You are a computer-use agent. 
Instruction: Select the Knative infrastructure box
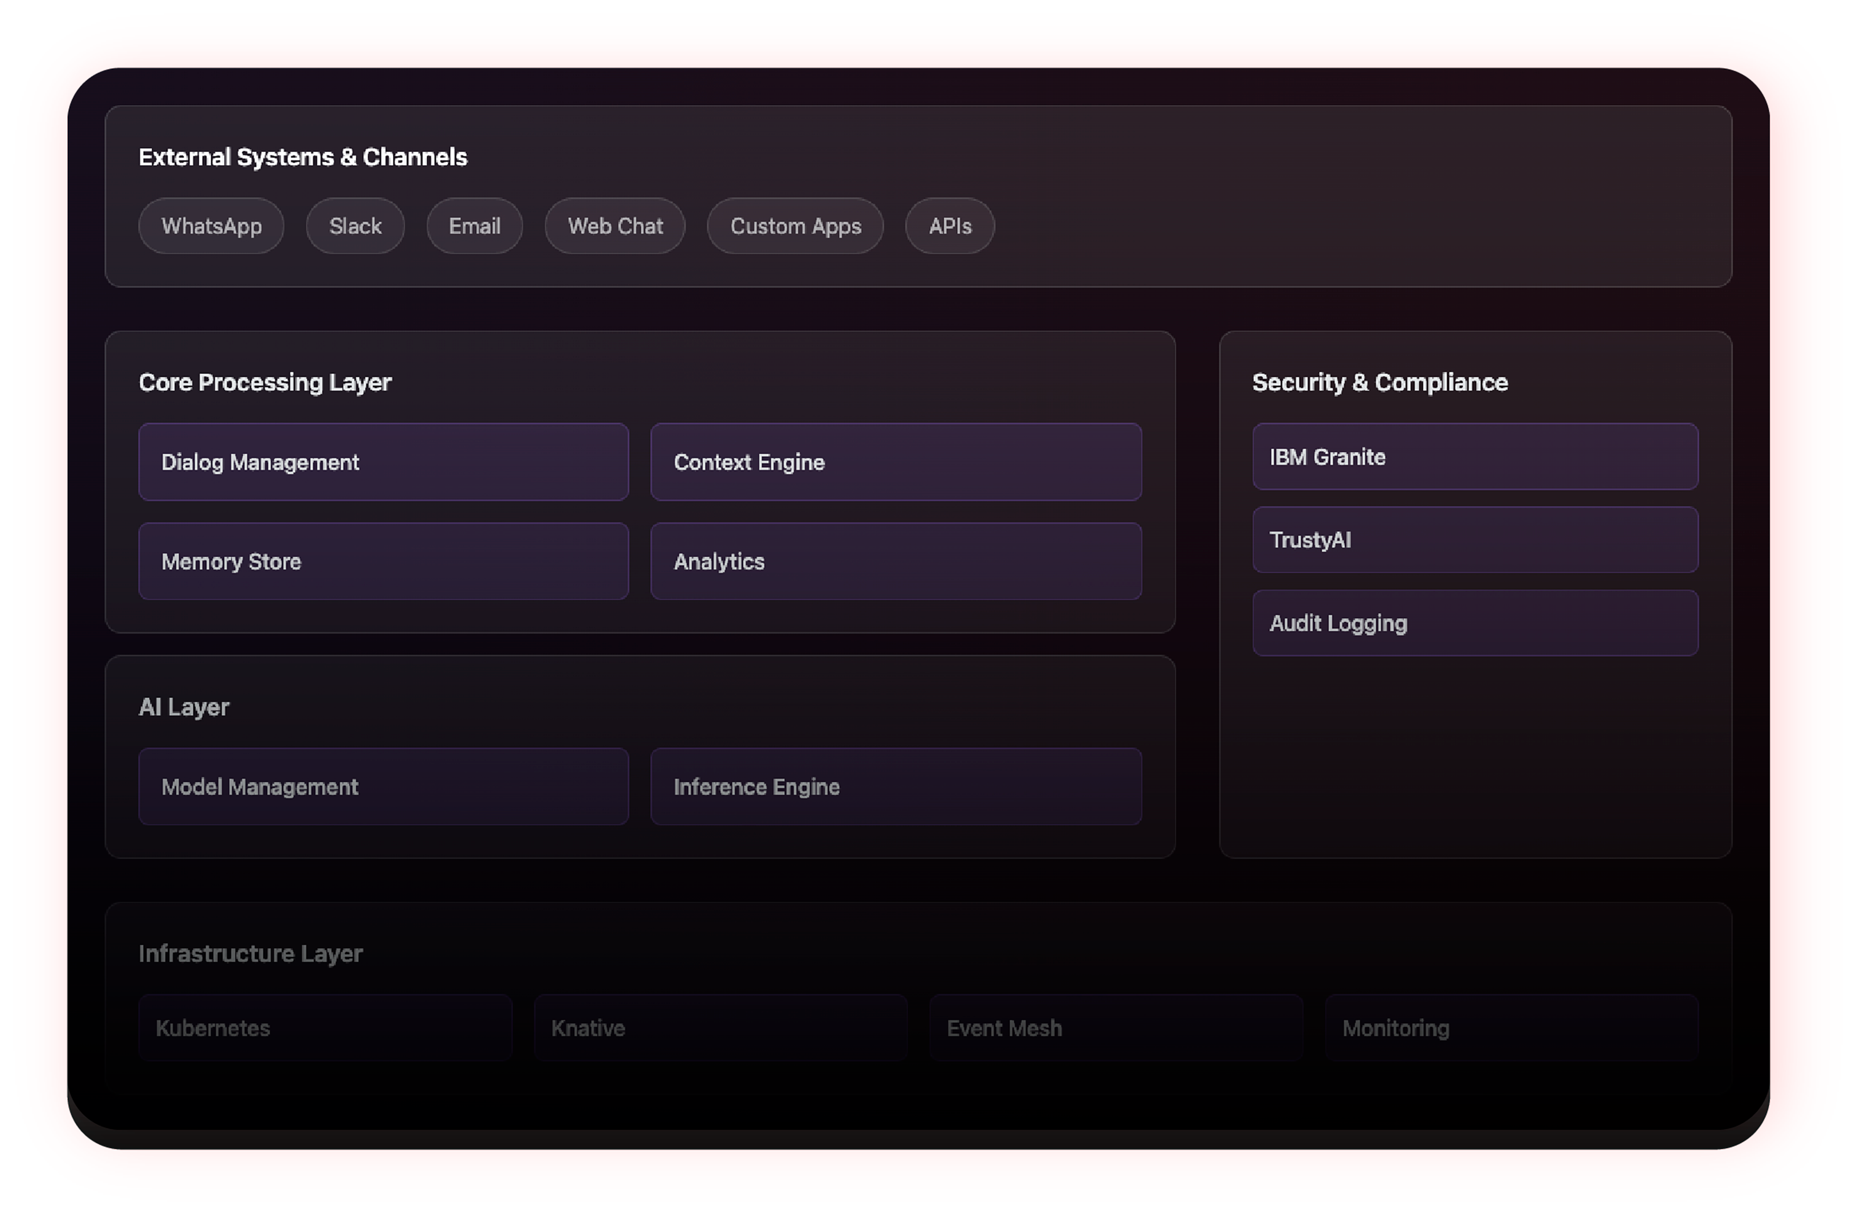pos(720,1028)
